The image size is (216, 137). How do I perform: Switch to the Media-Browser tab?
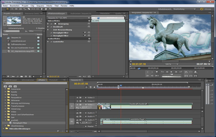click(x=10, y=80)
